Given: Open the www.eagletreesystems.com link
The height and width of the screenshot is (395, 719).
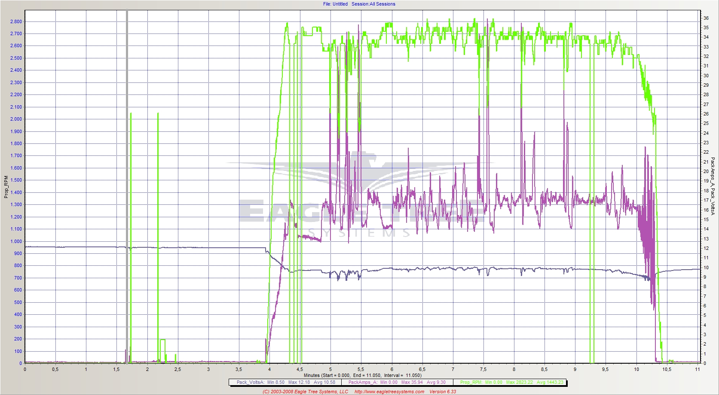Looking at the screenshot, I should tap(389, 392).
